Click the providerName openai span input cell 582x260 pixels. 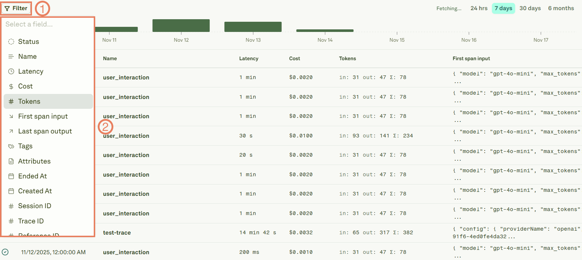point(517,233)
